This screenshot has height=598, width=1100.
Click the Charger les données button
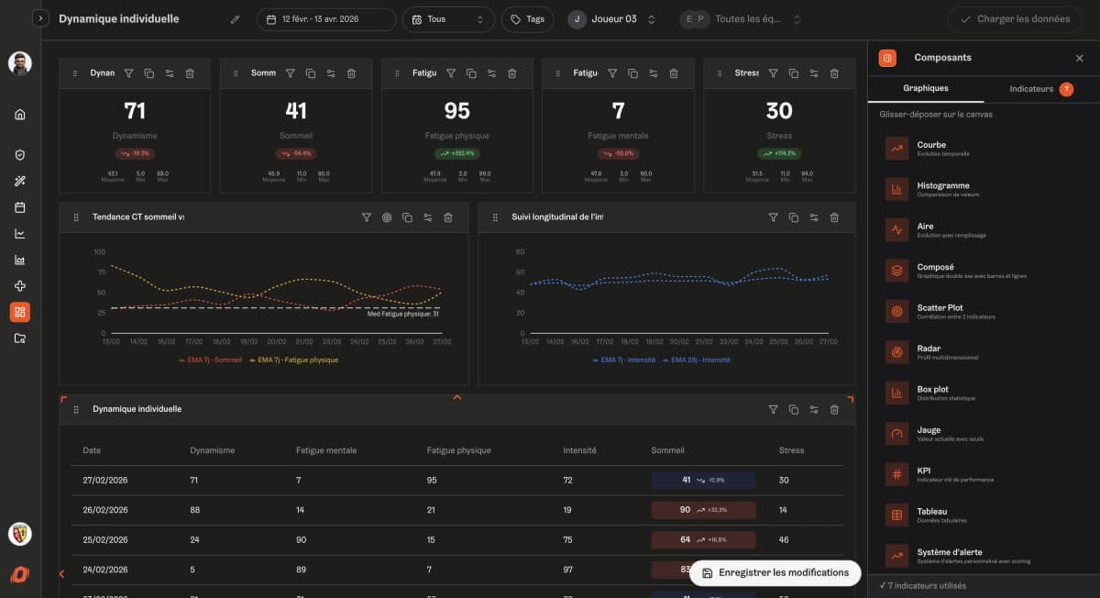tap(1014, 18)
